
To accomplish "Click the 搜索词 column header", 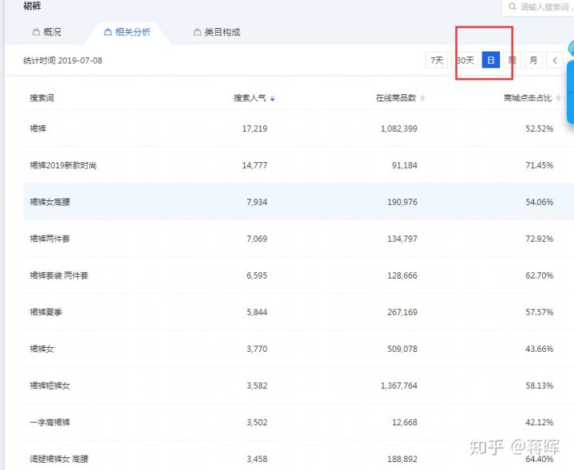I will 41,98.
